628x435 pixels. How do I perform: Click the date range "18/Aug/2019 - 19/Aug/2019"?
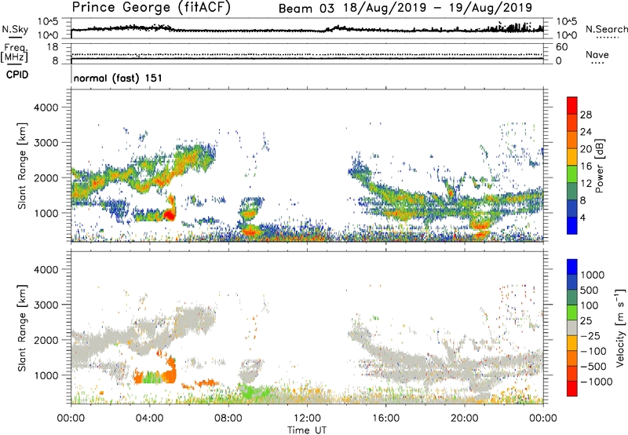tap(438, 8)
